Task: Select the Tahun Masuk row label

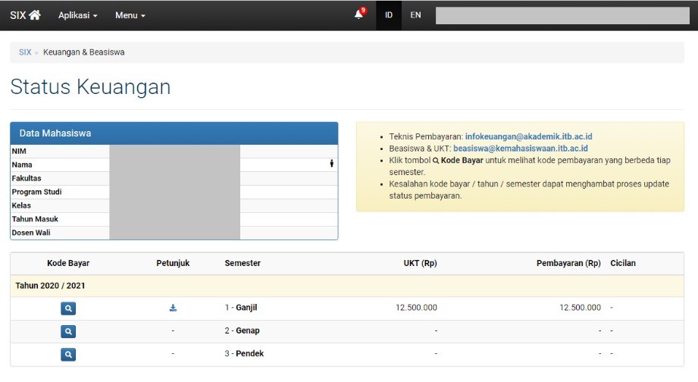Action: [35, 219]
